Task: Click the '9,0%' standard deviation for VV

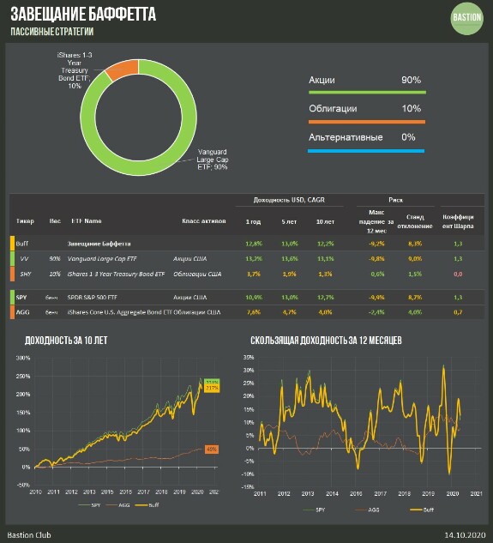Action: coord(415,259)
